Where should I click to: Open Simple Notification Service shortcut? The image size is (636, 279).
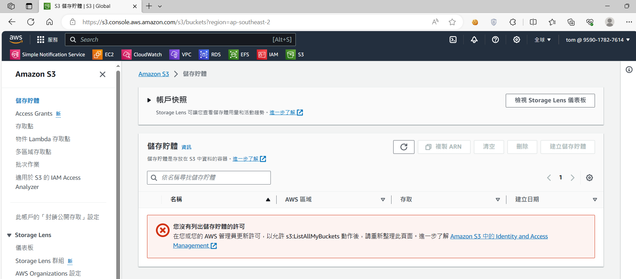[x=48, y=55]
